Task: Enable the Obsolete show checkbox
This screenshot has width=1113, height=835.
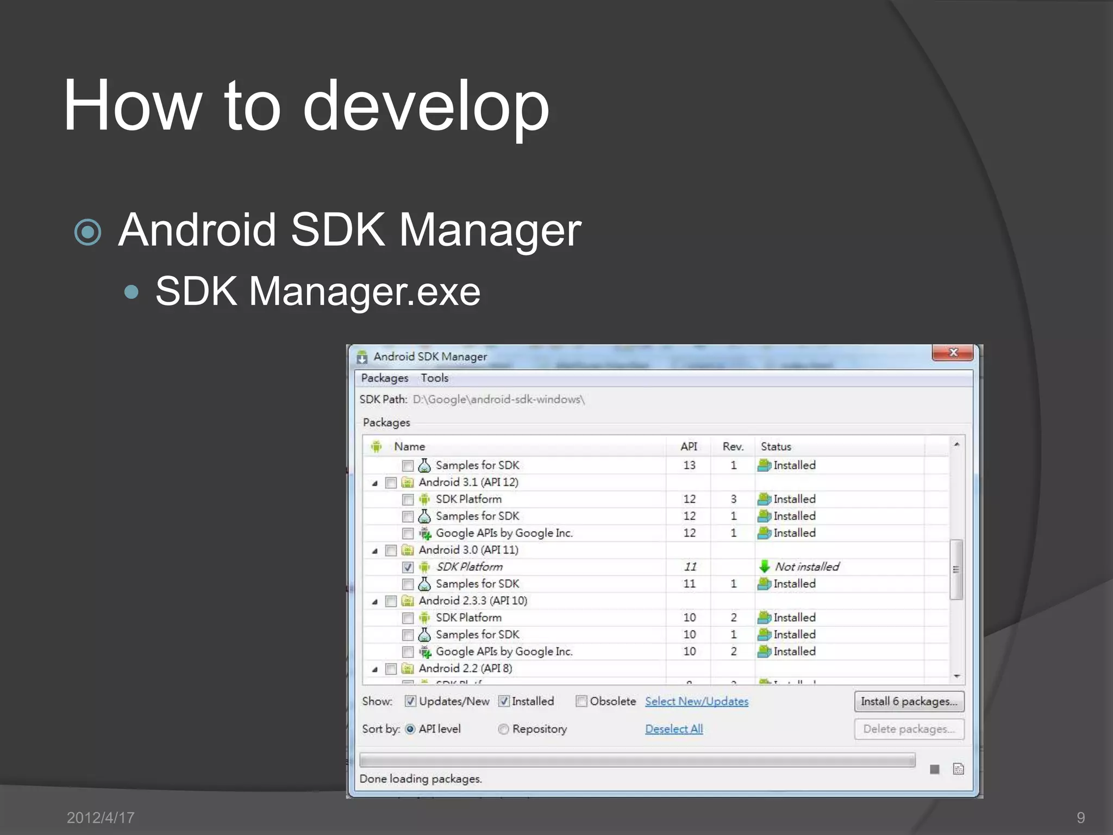Action: click(x=581, y=701)
